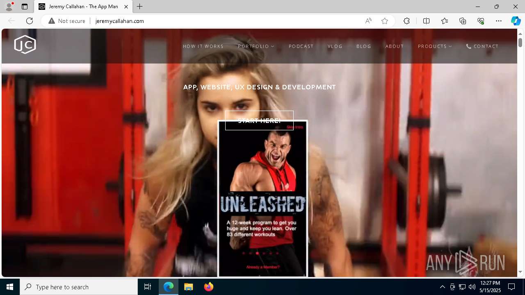Click the UNLEASHED app preview image

click(x=262, y=199)
